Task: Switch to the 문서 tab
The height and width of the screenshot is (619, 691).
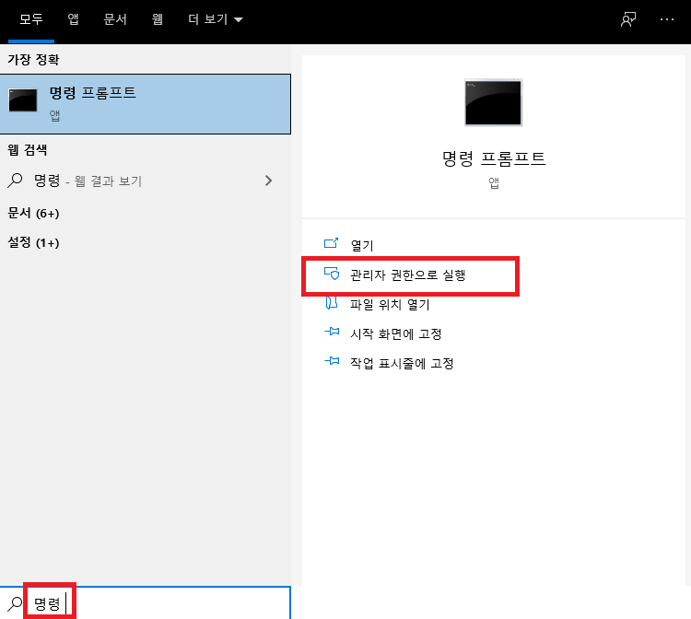Action: [x=115, y=20]
